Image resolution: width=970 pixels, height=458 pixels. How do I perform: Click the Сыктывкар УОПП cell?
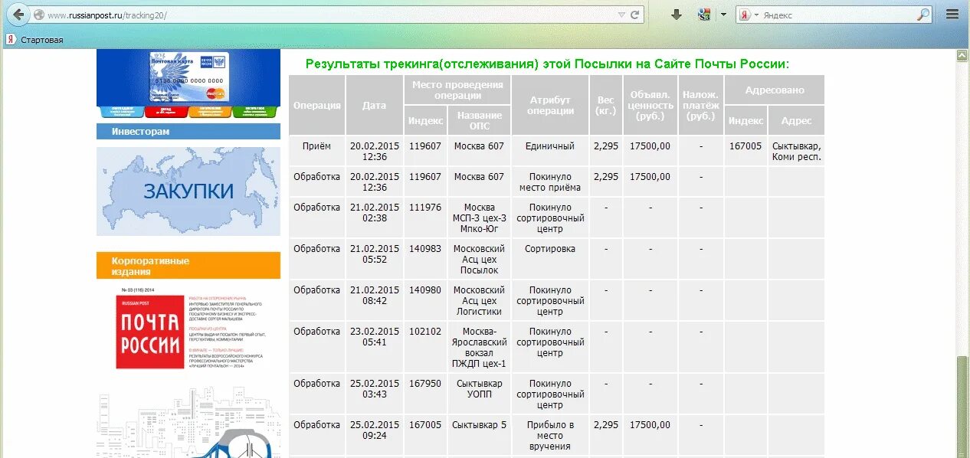click(479, 394)
